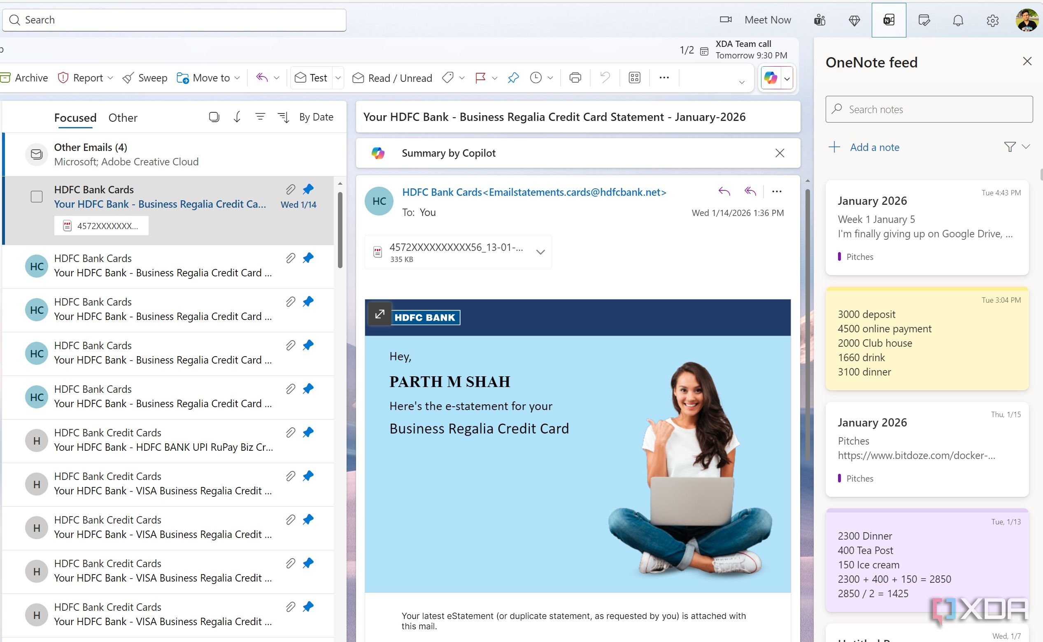Expand the Move to dropdown

point(237,78)
